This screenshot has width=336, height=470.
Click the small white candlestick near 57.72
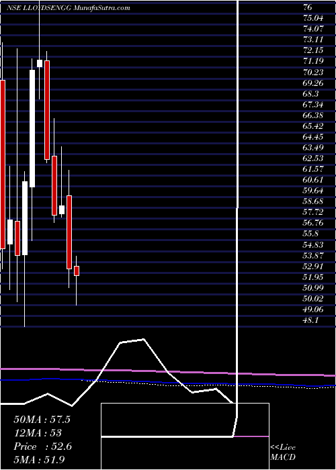click(x=62, y=209)
